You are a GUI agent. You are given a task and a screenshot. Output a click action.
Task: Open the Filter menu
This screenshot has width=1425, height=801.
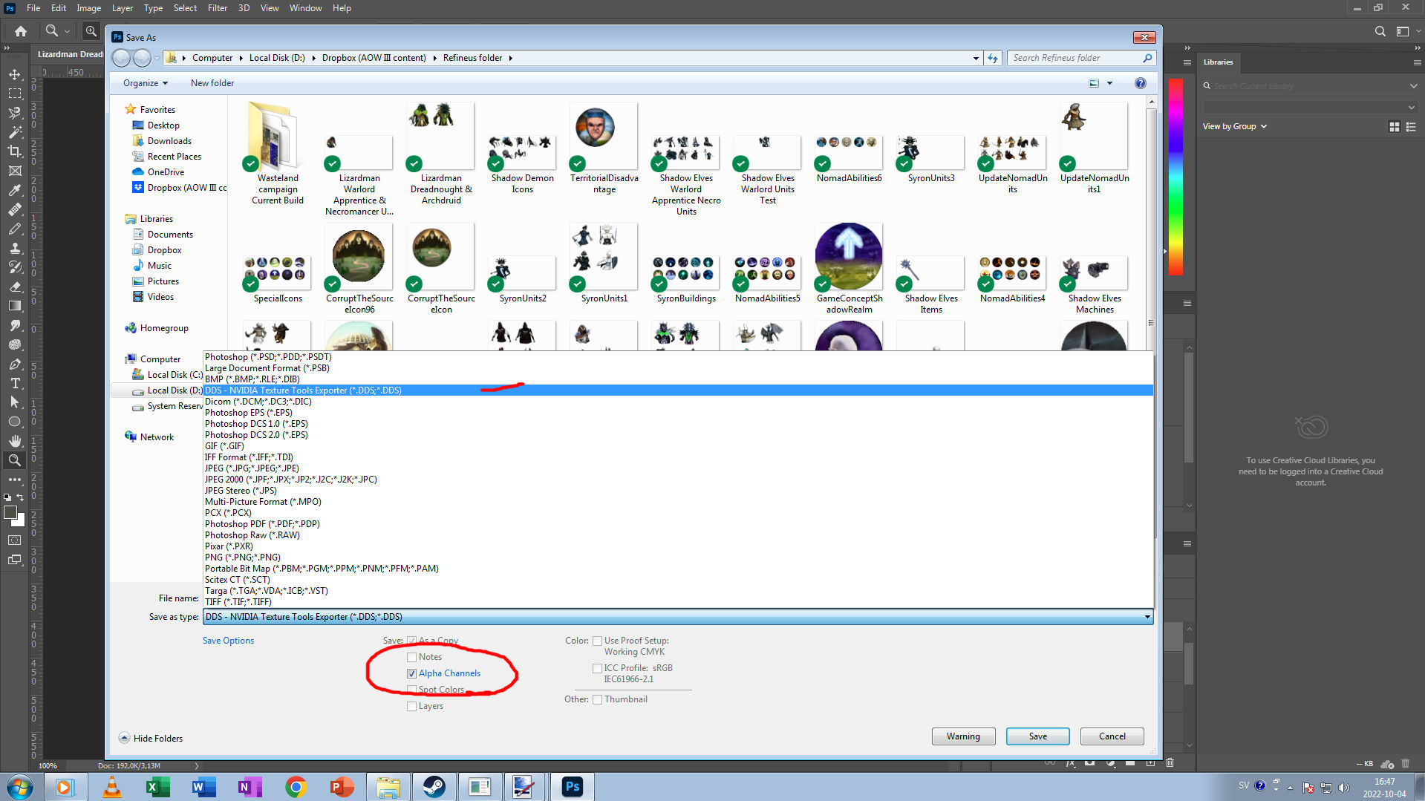point(218,8)
